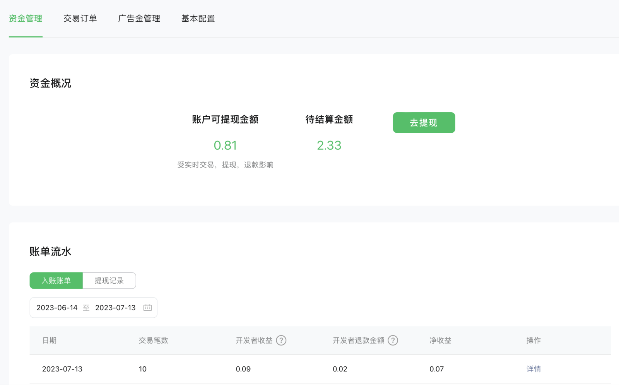
Task: Click the 操作 column header
Action: [x=534, y=341]
